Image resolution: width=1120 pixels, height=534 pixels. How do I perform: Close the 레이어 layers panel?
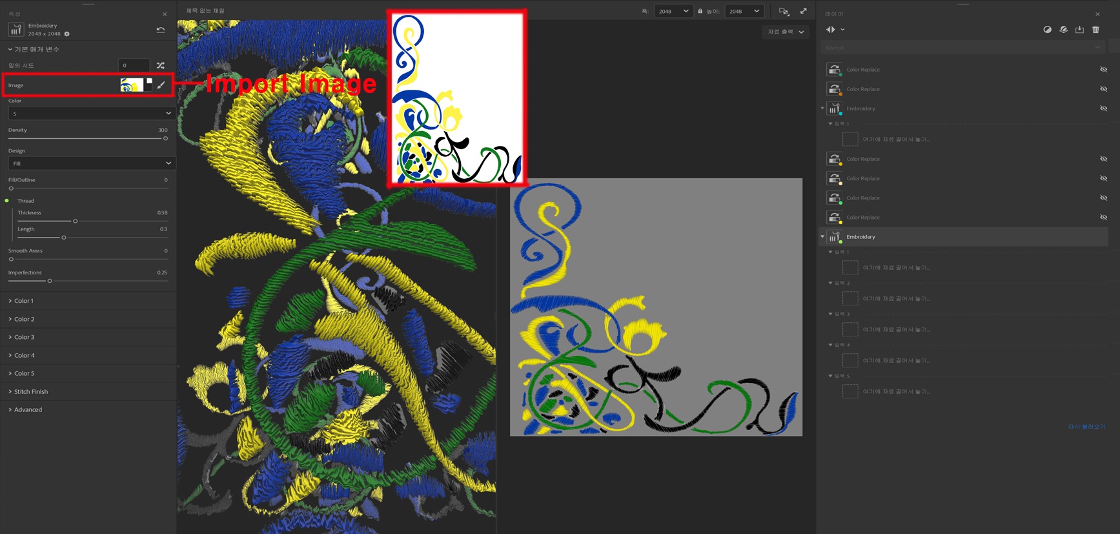coord(1097,14)
